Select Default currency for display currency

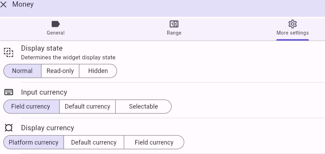(94, 142)
